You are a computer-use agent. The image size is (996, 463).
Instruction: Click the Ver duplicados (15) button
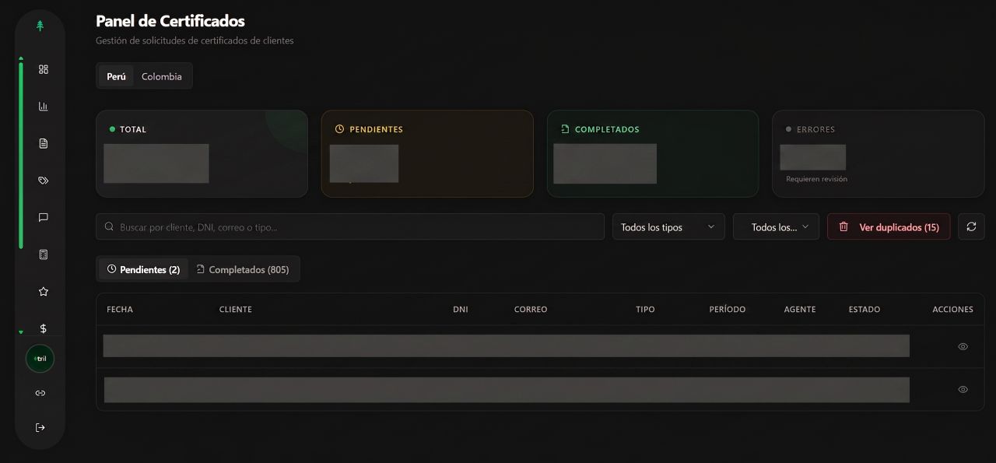(x=889, y=226)
